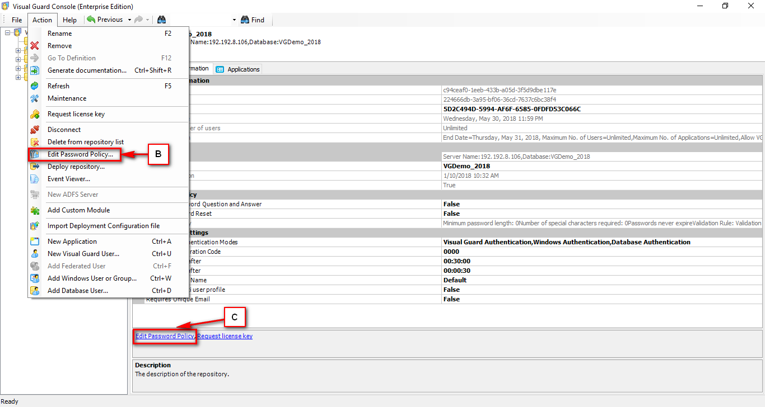
Task: Click the Add Windows User or Group icon
Action: 35,278
